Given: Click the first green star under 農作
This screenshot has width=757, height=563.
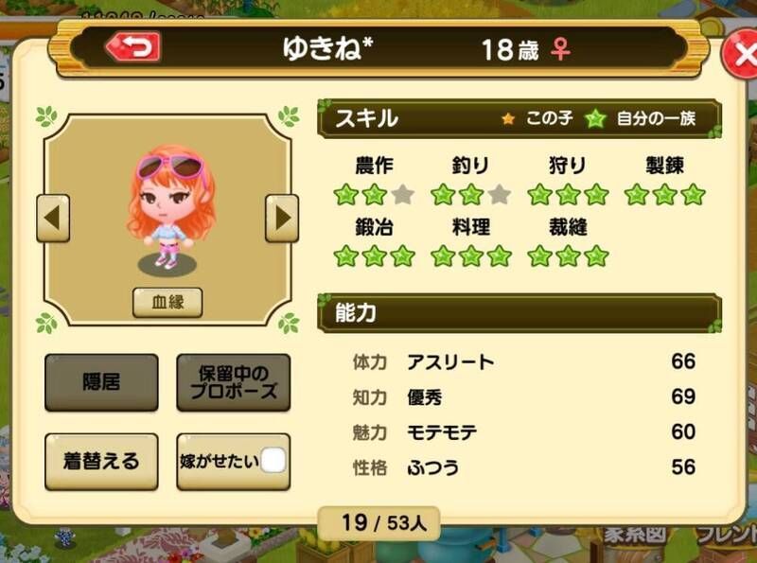Looking at the screenshot, I should coord(346,195).
